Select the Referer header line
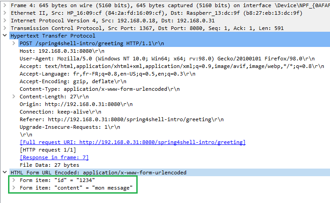The height and width of the screenshot is (203, 330). pyautogui.click(x=122, y=119)
